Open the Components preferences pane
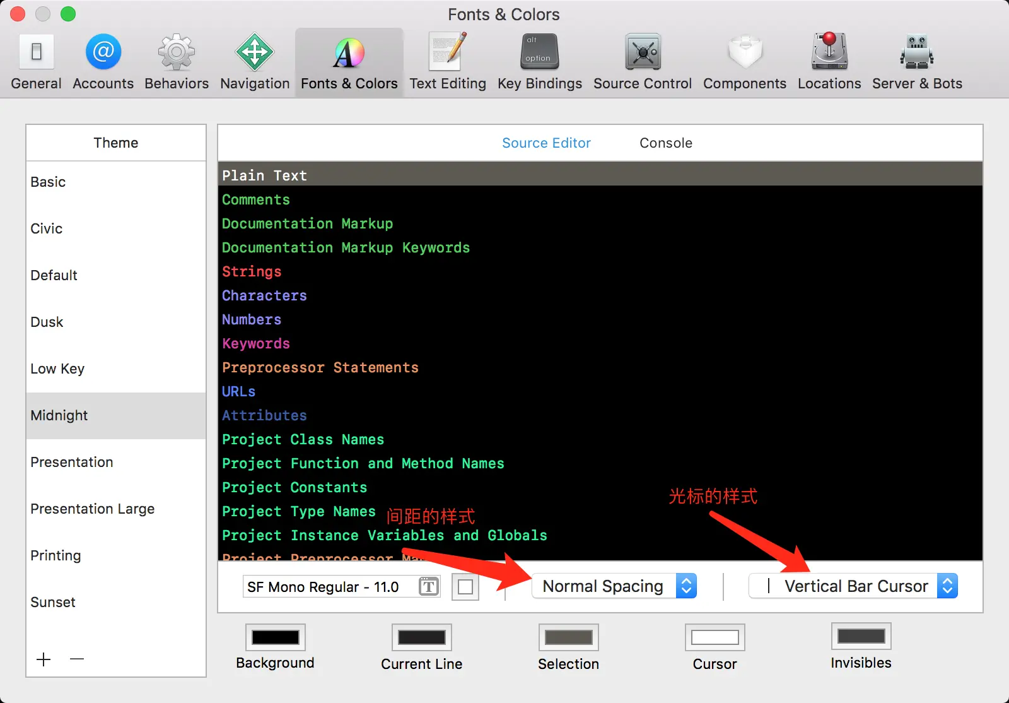 pos(745,62)
